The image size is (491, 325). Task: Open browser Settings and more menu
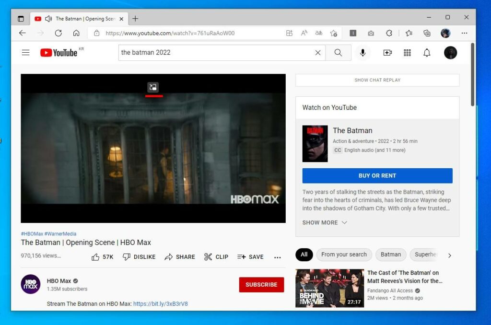(x=464, y=33)
